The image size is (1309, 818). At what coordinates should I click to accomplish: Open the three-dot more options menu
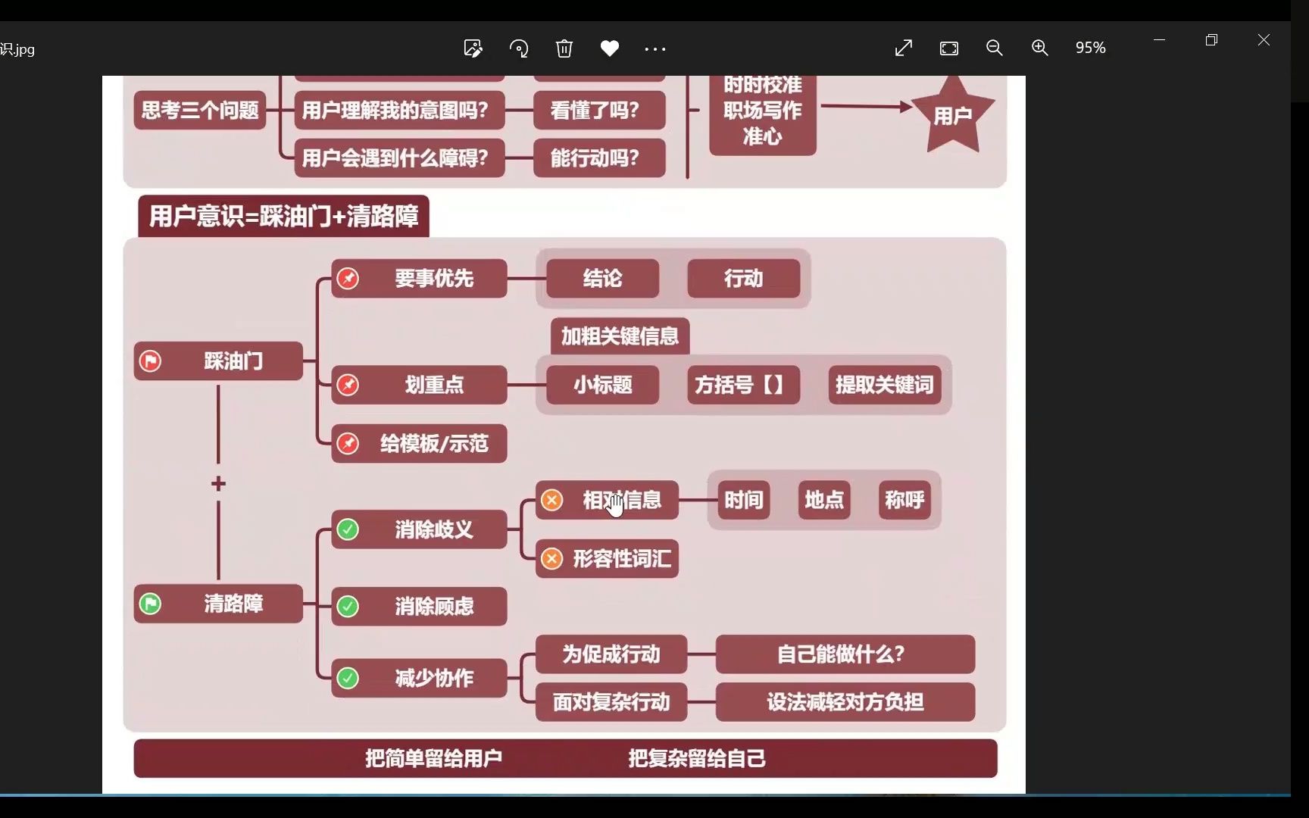pos(655,49)
